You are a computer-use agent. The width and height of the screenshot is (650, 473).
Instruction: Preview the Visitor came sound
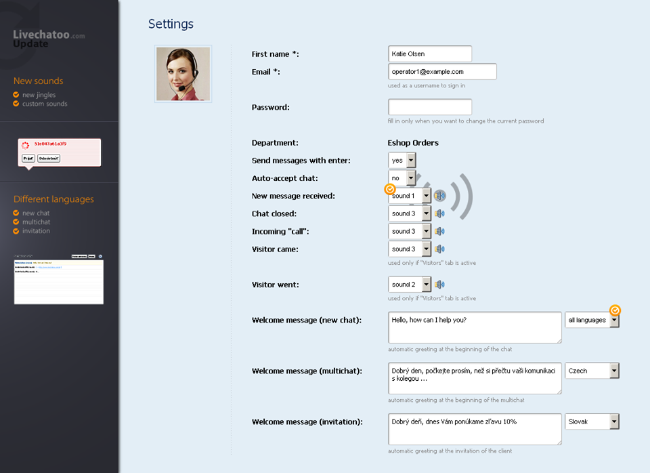click(439, 249)
